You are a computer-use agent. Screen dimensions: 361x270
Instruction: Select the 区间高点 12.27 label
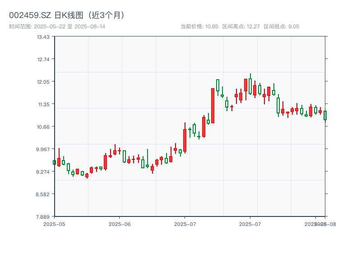click(241, 27)
